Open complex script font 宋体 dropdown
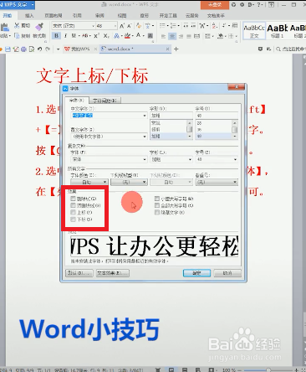Viewport: 306px width, 372px height. click(145, 159)
